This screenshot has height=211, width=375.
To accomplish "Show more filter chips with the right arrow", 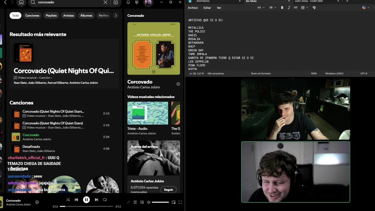I will coord(116,16).
